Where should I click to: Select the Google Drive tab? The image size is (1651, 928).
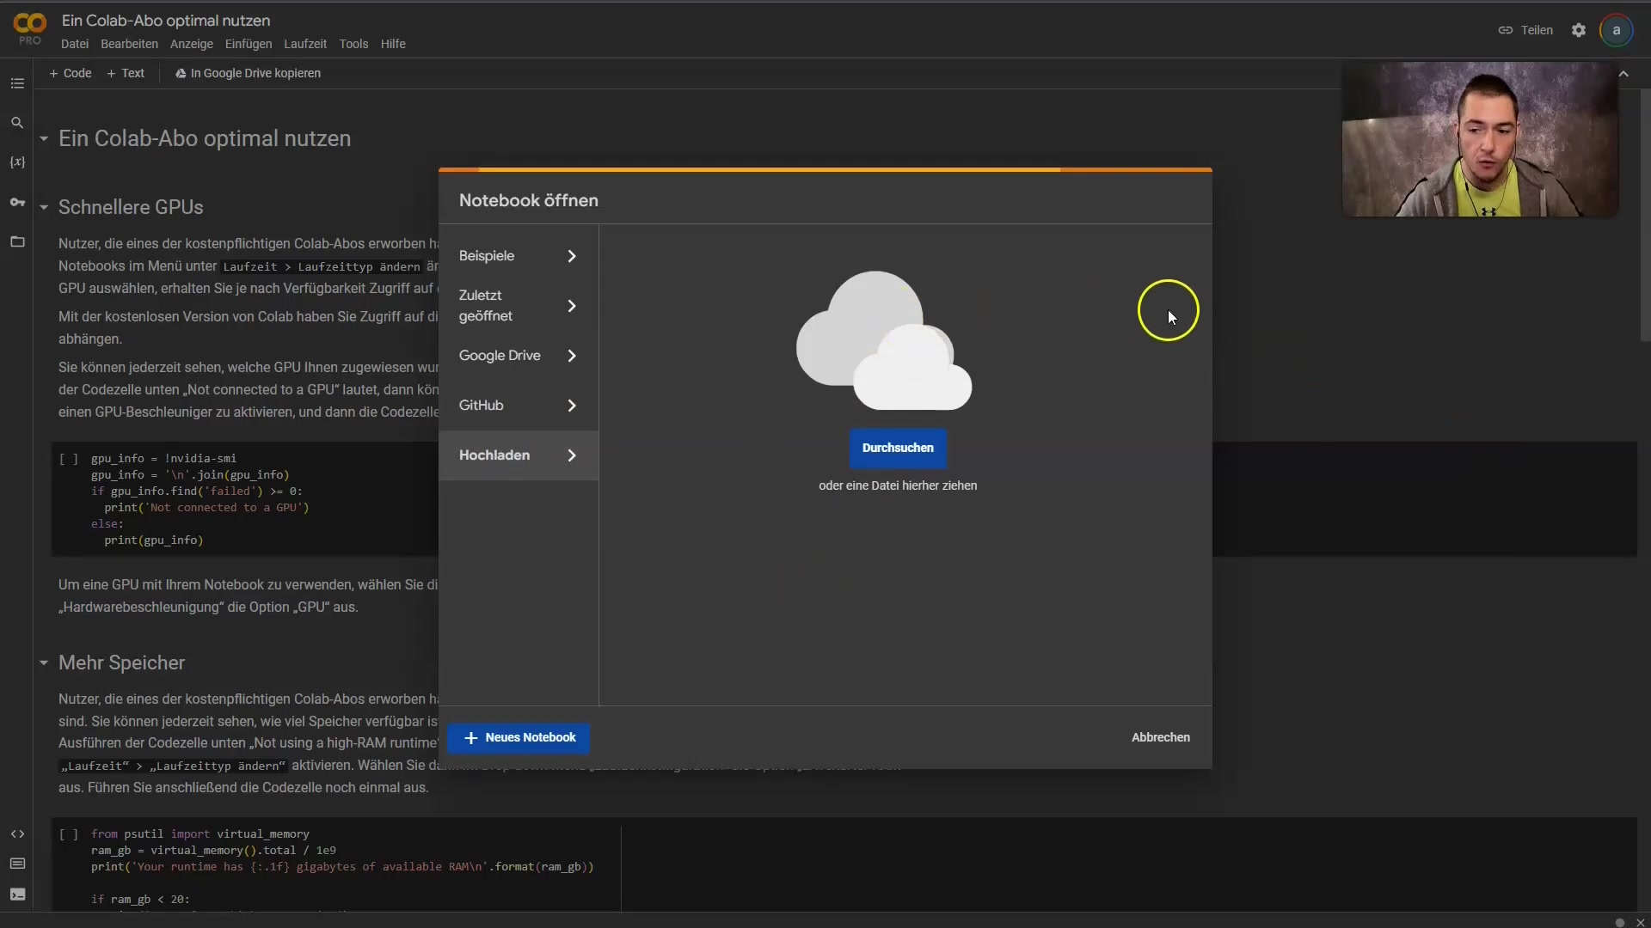518,356
